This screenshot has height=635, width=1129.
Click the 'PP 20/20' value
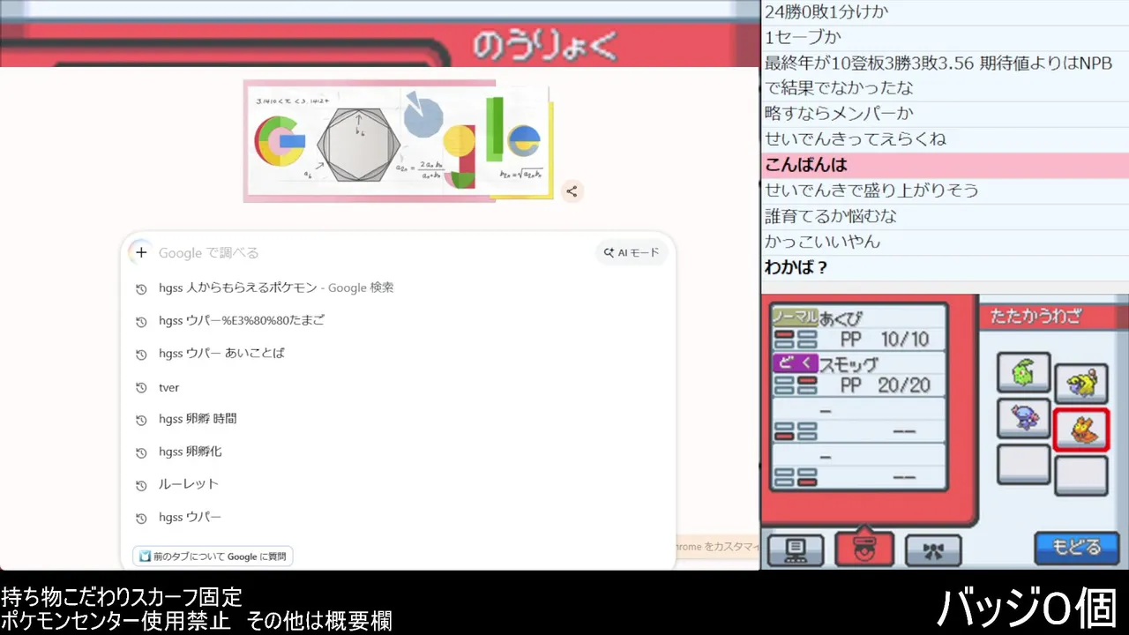pyautogui.click(x=885, y=385)
